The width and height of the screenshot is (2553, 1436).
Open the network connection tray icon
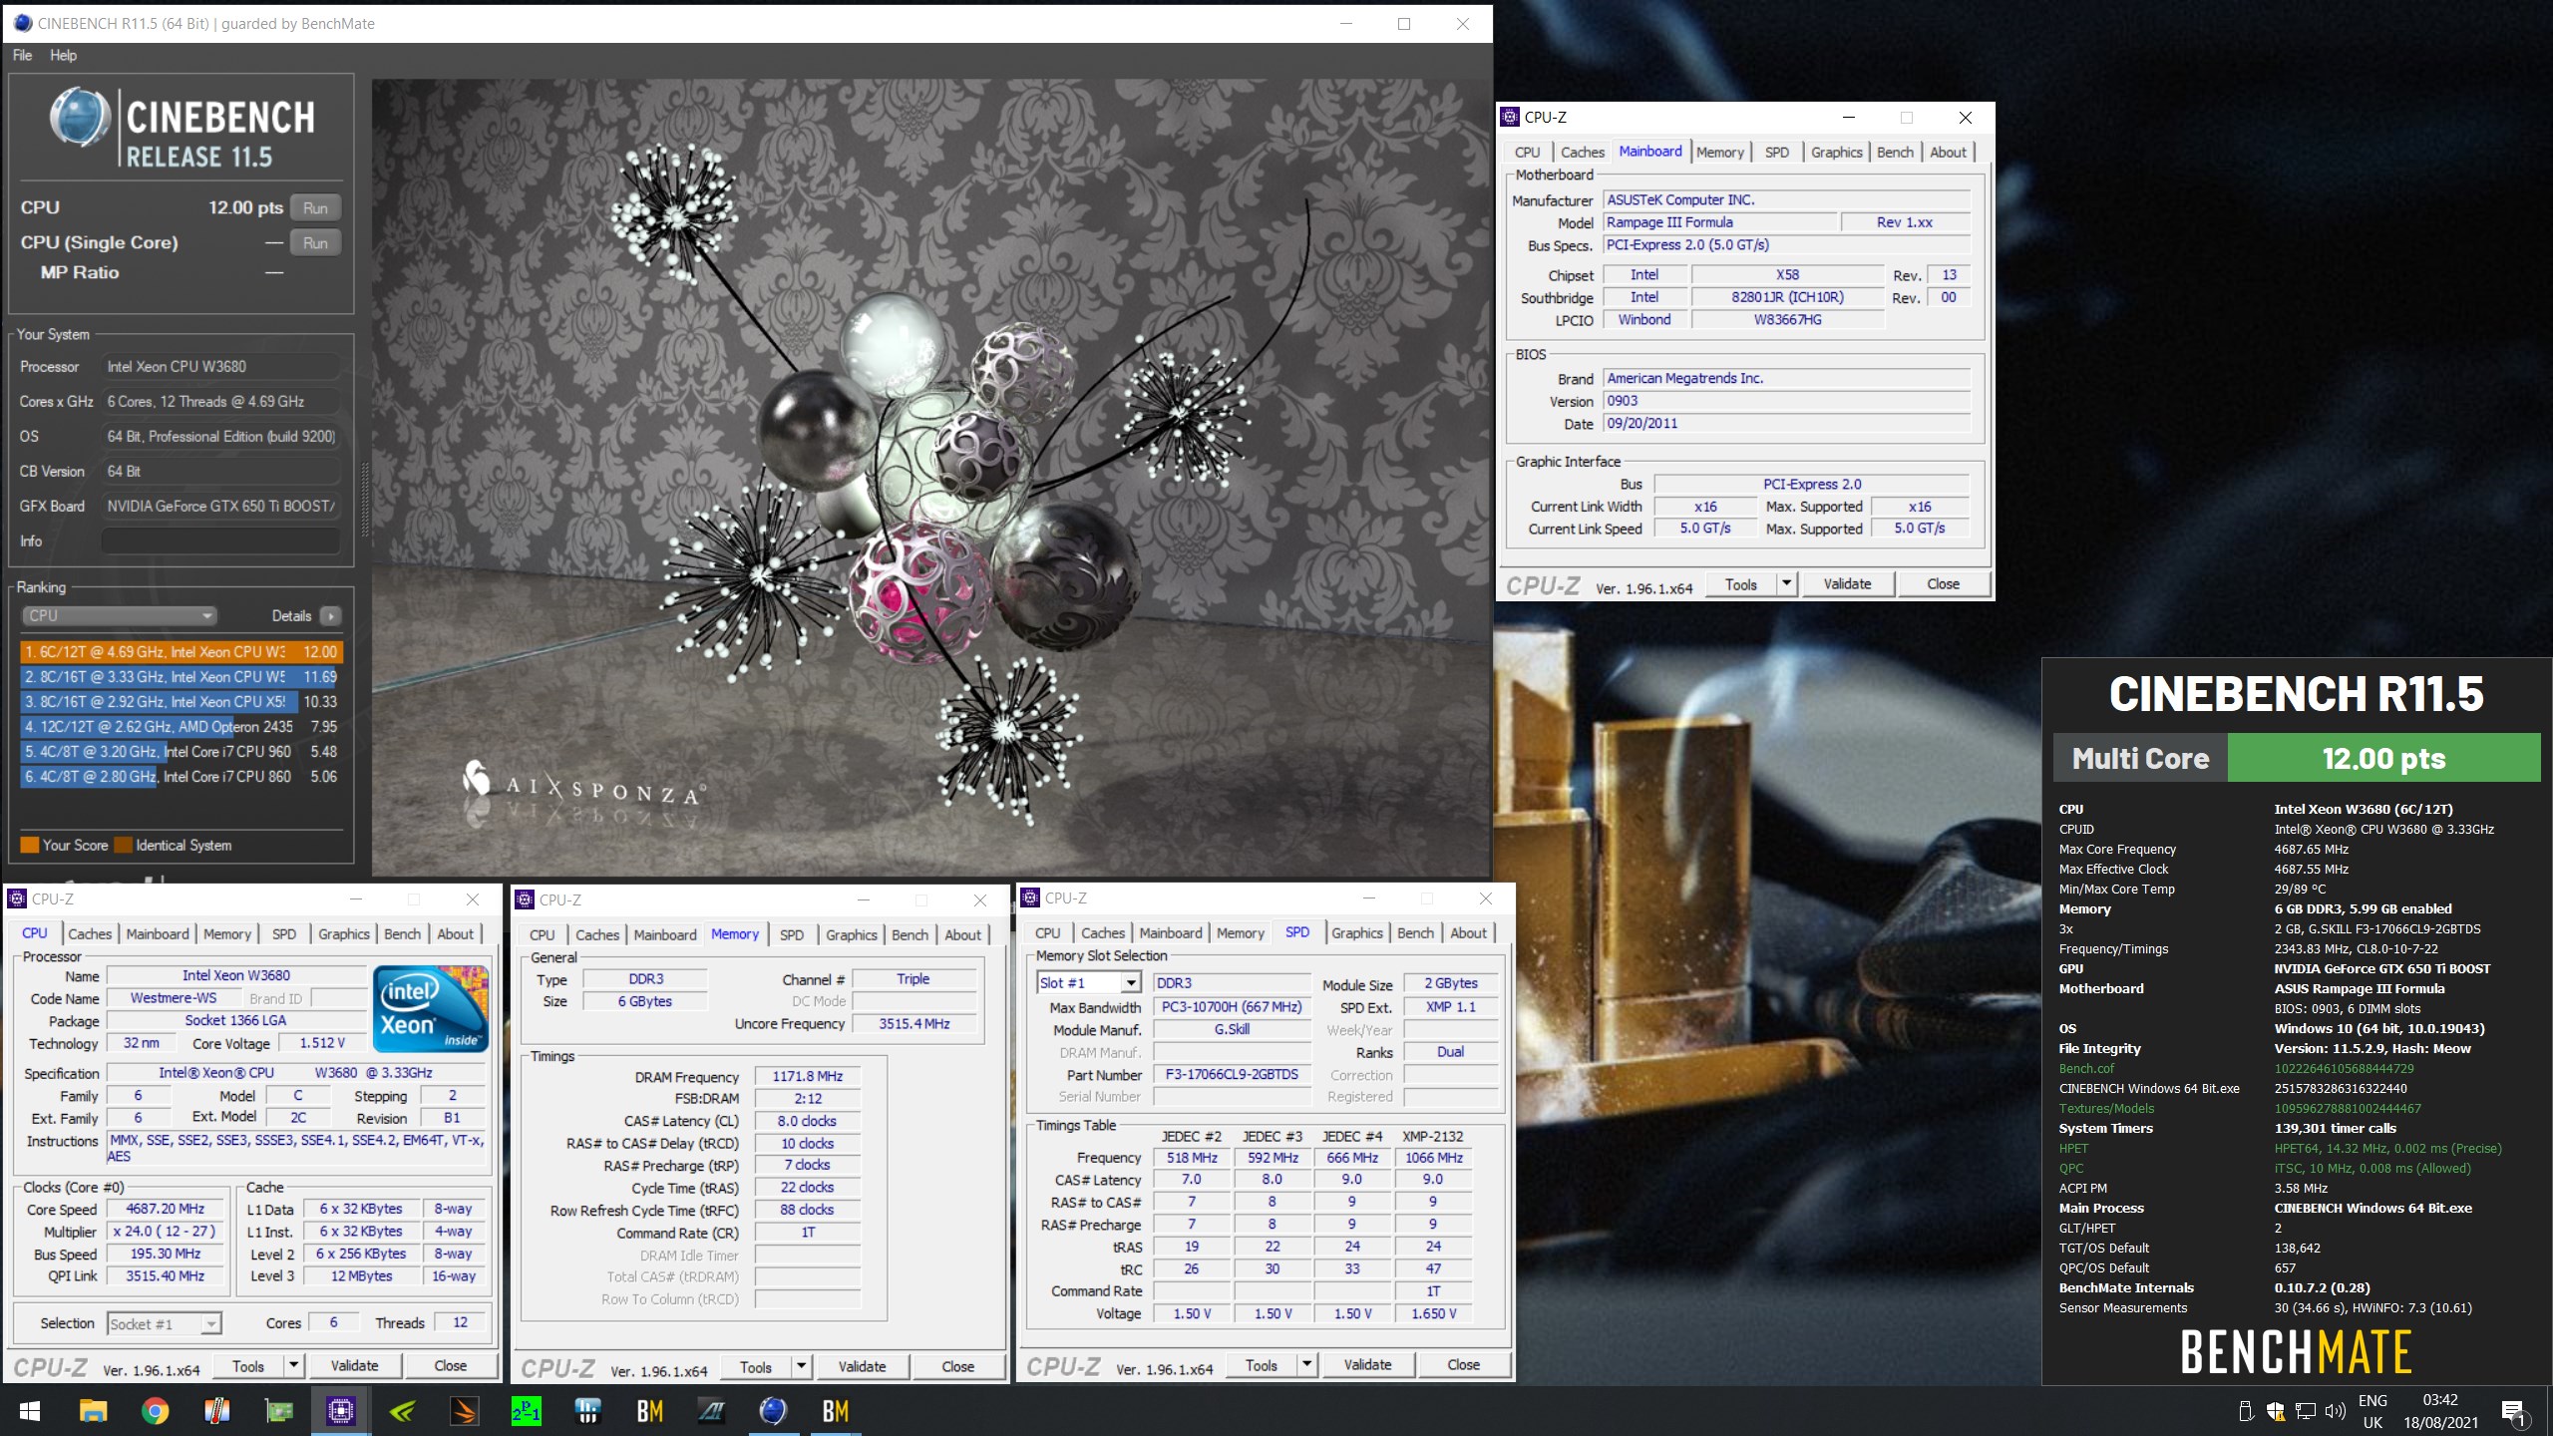pos(2306,1411)
